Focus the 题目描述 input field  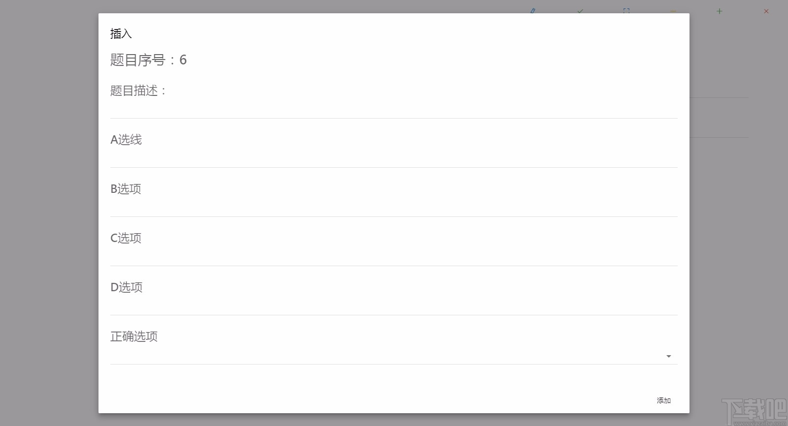pyautogui.click(x=394, y=109)
